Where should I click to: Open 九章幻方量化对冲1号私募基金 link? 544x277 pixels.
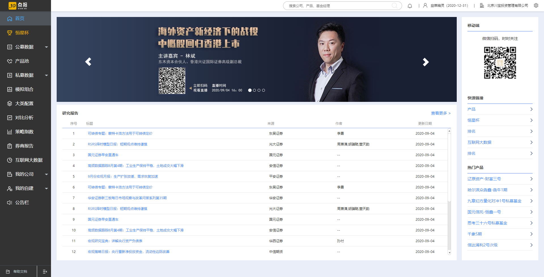[494, 201]
